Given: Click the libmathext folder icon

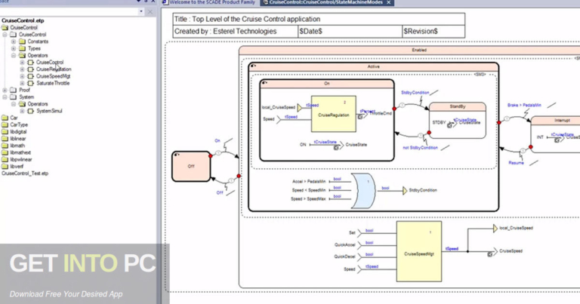Looking at the screenshot, I should 5,152.
